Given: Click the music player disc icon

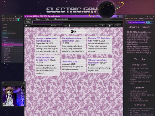Looking at the screenshot, I should (26, 26).
